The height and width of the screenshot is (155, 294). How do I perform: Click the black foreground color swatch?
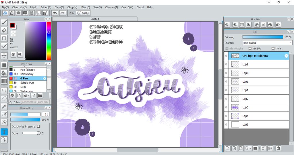coord(12,25)
